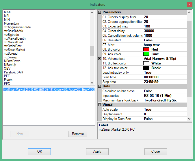Image resolution: width=195 pixels, height=161 pixels.
Task: Edit Stop time 23:59:59 field
Action: (x=165, y=82)
